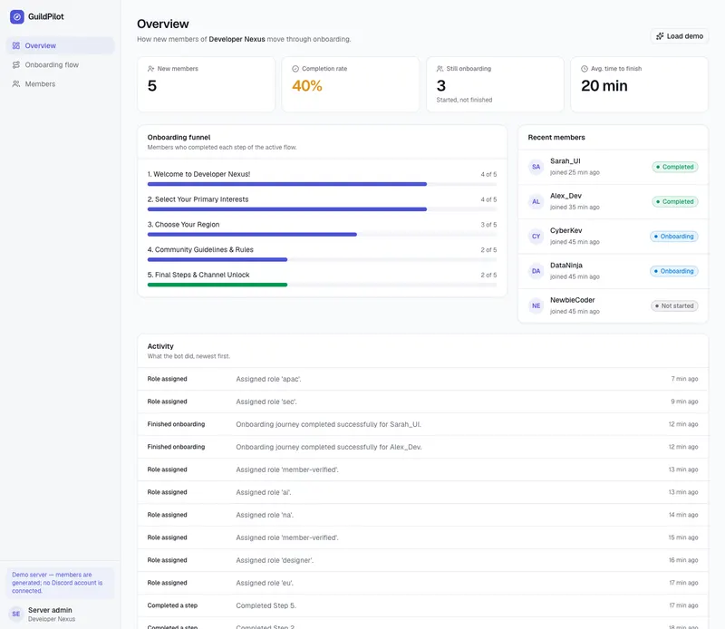
Task: Click the Avg. time to finish clock icon
Action: pos(585,69)
